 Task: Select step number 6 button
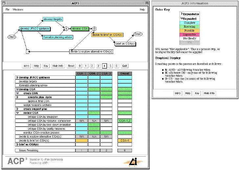pos(117,66)
